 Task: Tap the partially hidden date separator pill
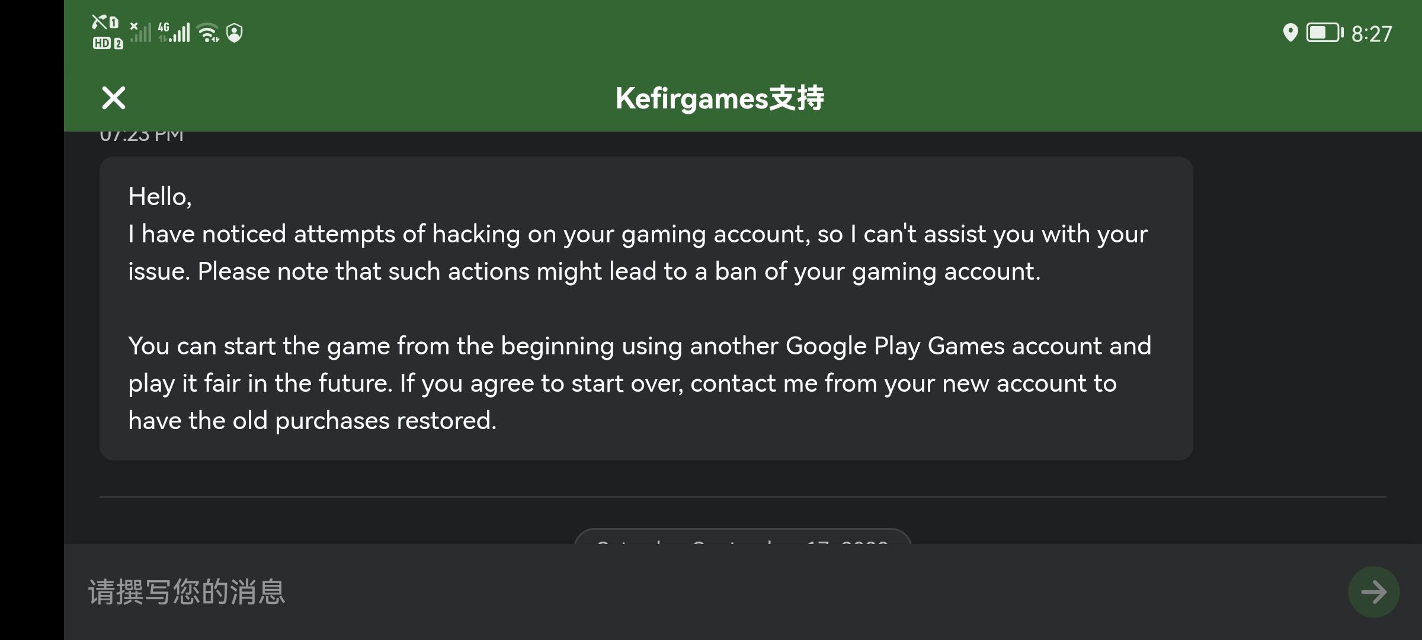pyautogui.click(x=742, y=537)
